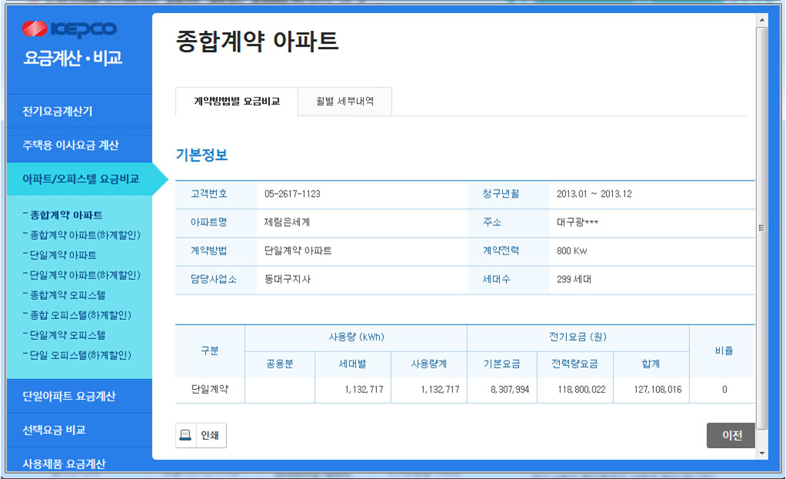Open 단일아파트 요금계산 menu
This screenshot has width=786, height=479.
79,396
